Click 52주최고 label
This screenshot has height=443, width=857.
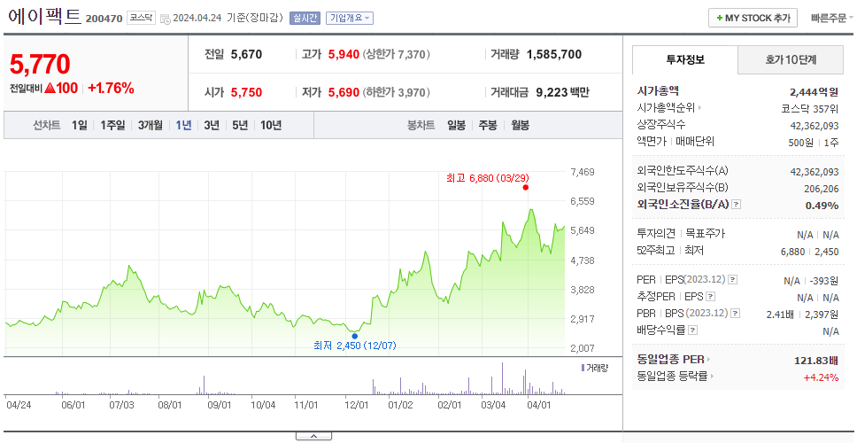point(656,251)
